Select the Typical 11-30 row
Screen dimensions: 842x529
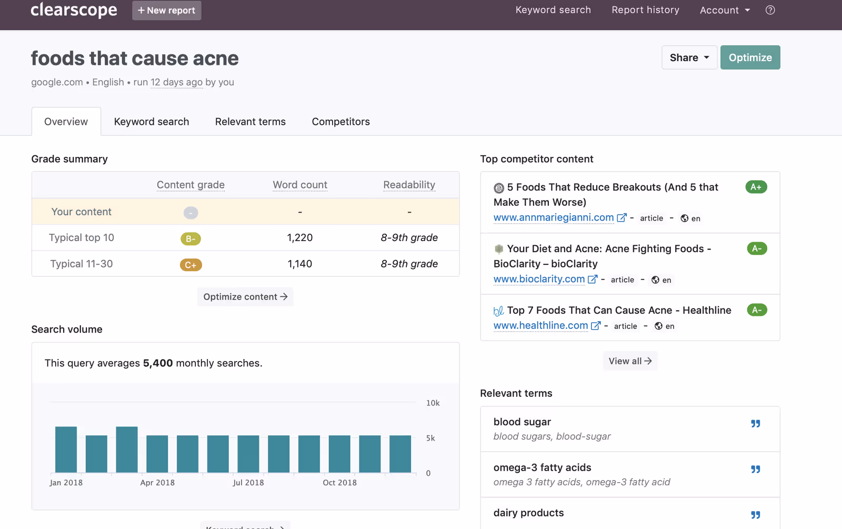[245, 264]
